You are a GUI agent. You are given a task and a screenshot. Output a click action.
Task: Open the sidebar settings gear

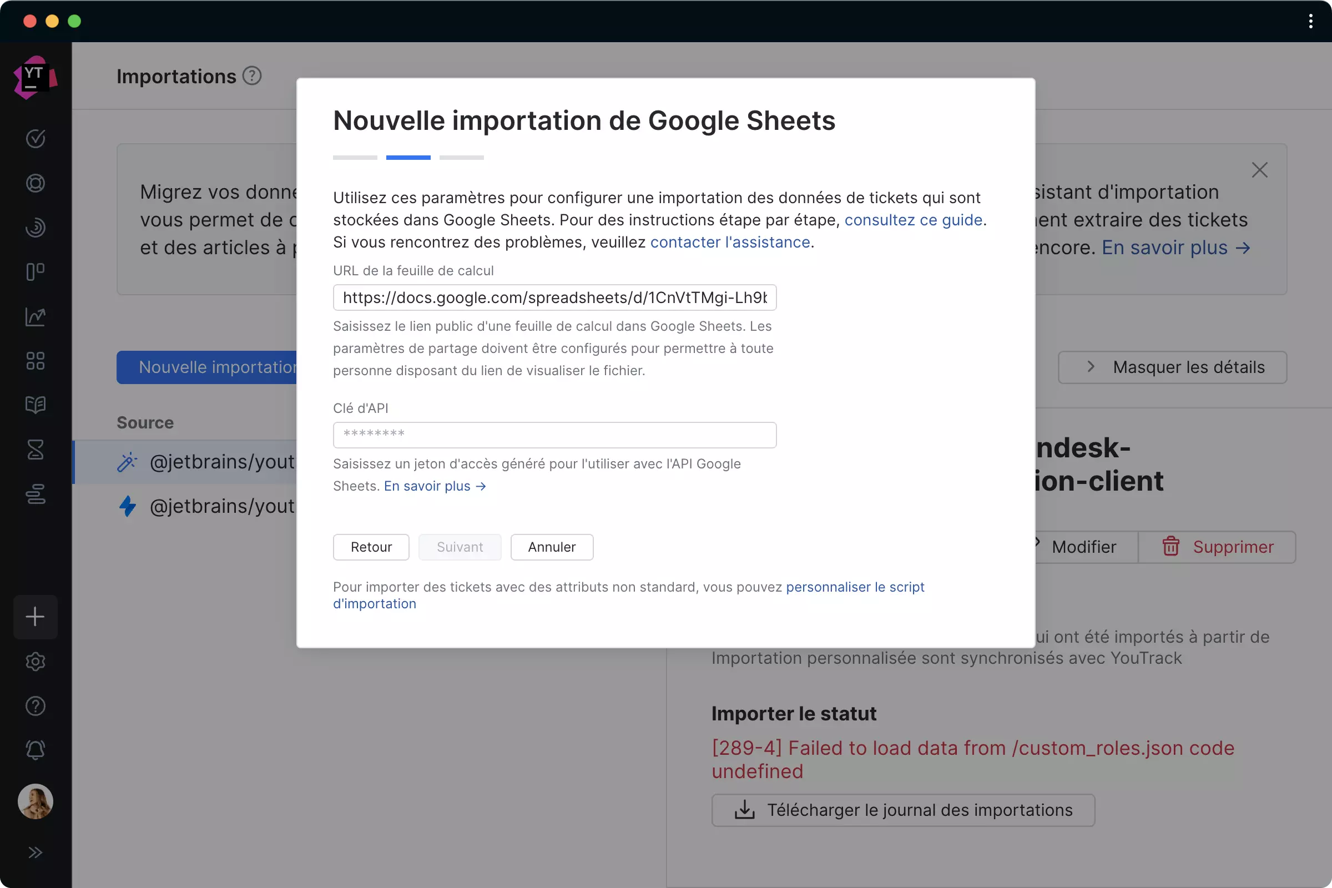tap(35, 662)
